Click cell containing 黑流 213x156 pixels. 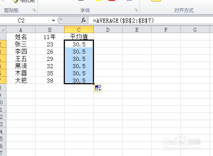pyautogui.click(x=21, y=66)
